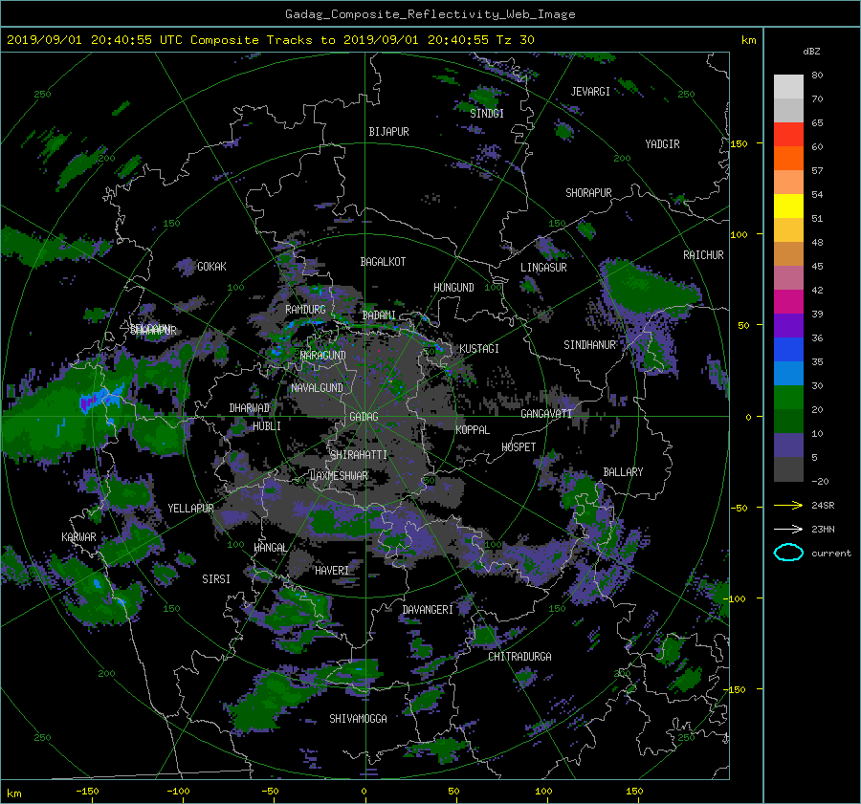
Task: Click the GOKAK city label
Action: [211, 267]
